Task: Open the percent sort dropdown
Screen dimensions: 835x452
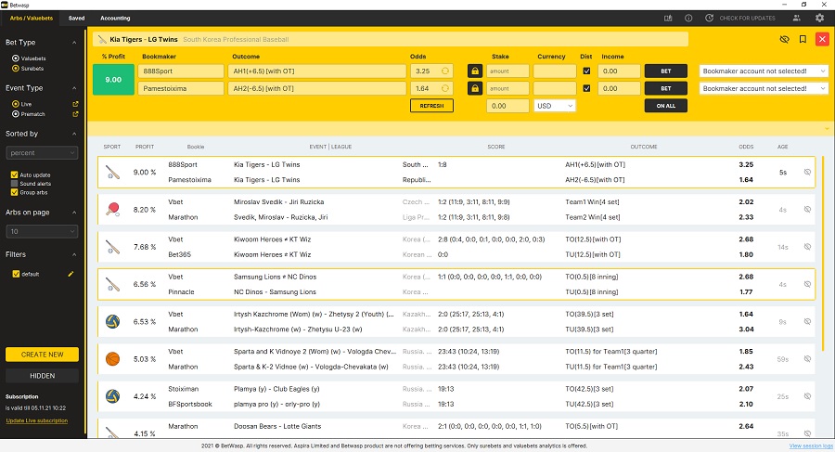Action: point(42,153)
